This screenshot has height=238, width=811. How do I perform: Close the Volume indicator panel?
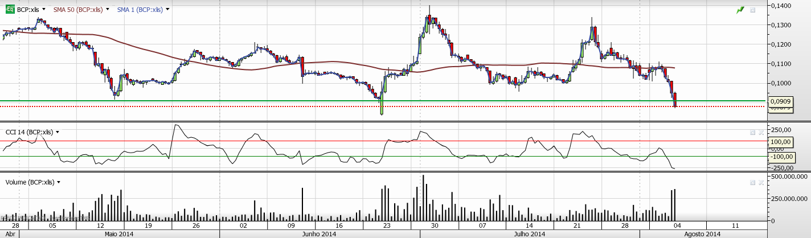click(761, 182)
